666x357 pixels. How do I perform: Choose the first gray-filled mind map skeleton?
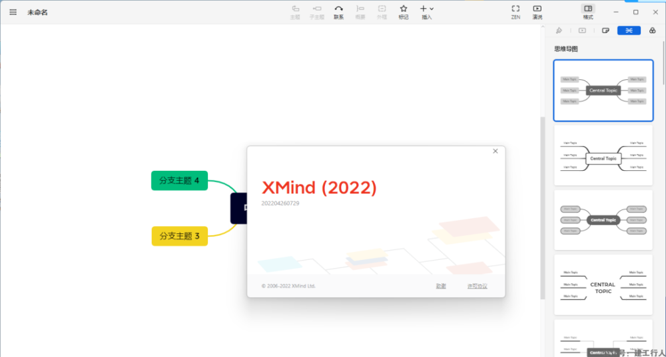603,90
